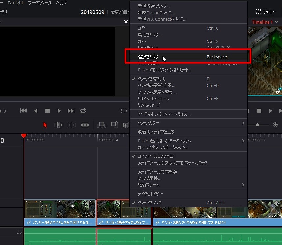Toggle the コンフォームロック有効 option
This screenshot has height=245, width=282.
pyautogui.click(x=156, y=156)
